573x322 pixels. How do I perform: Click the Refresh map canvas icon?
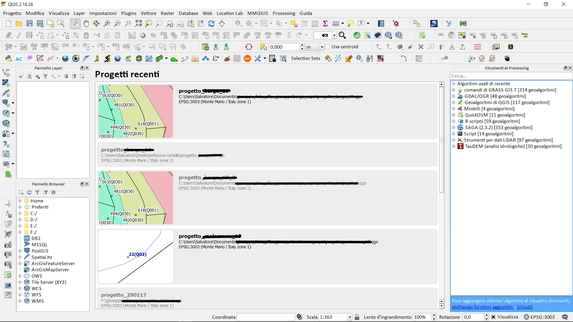(x=211, y=24)
